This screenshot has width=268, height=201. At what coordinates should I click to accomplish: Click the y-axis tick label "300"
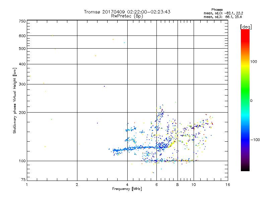pos(22,84)
